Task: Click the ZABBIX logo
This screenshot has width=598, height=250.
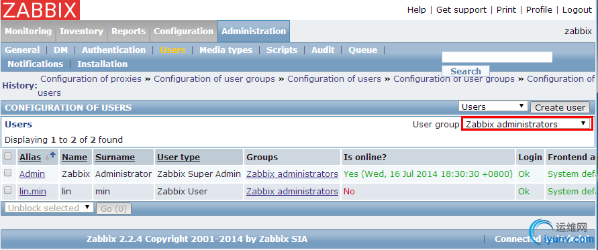Action: point(40,10)
